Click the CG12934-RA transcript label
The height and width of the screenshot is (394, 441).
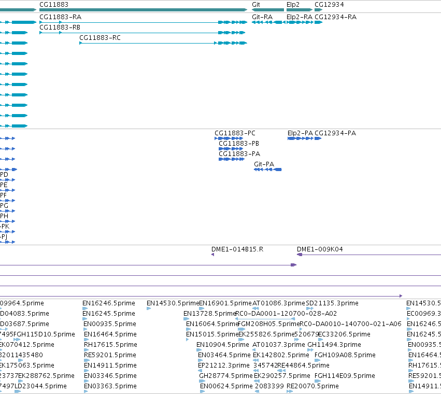click(335, 17)
